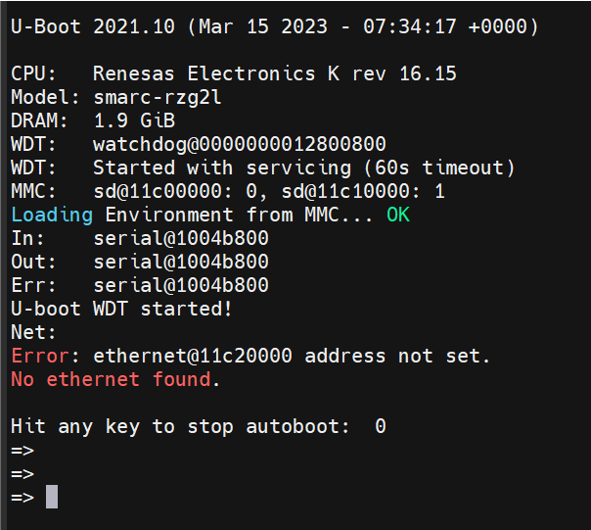Click the green OK status text
The image size is (591, 530).
[x=398, y=215]
